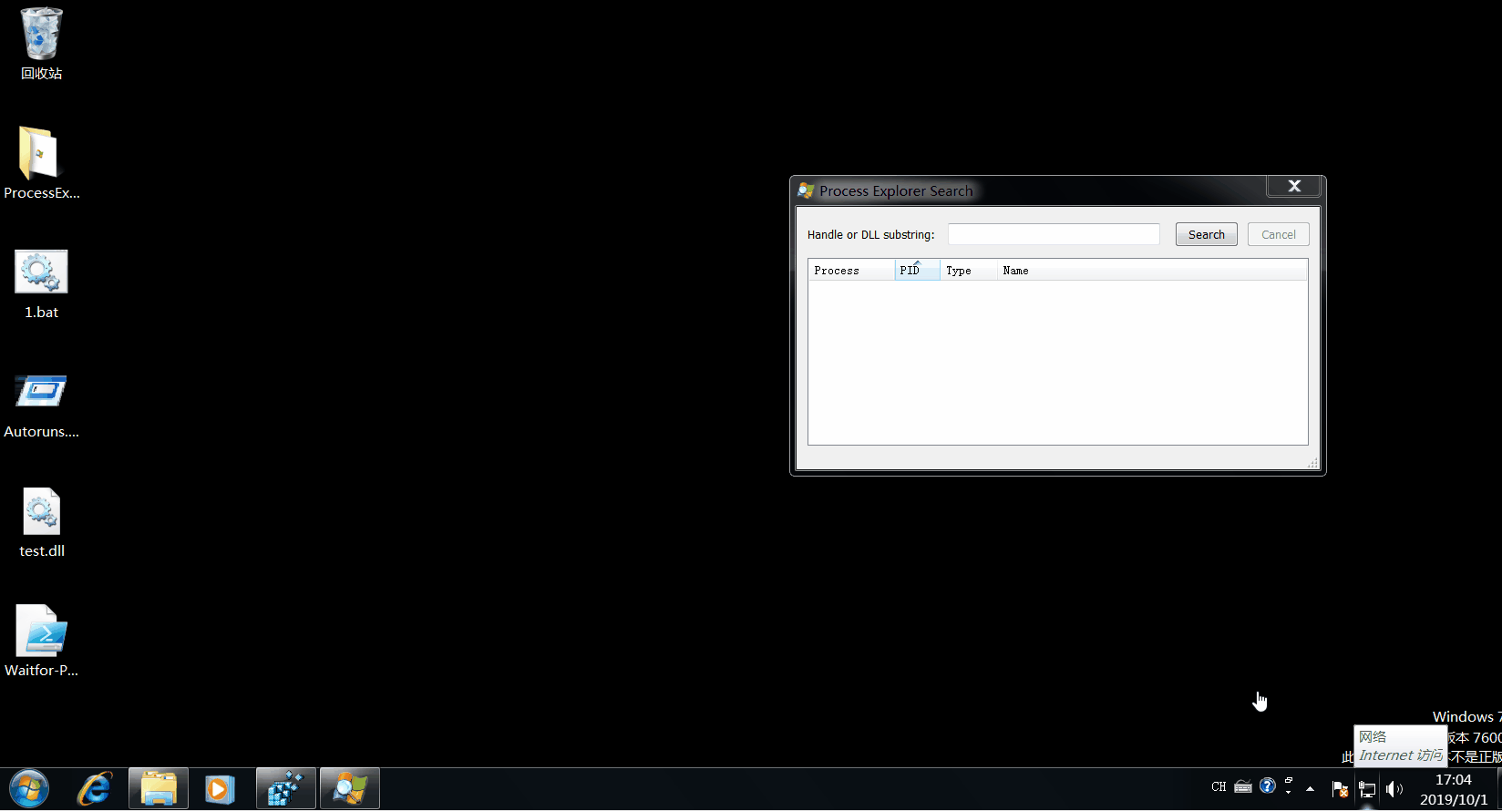1502x811 pixels.
Task: Switch to Process Explorer taskbar button
Action: point(350,788)
